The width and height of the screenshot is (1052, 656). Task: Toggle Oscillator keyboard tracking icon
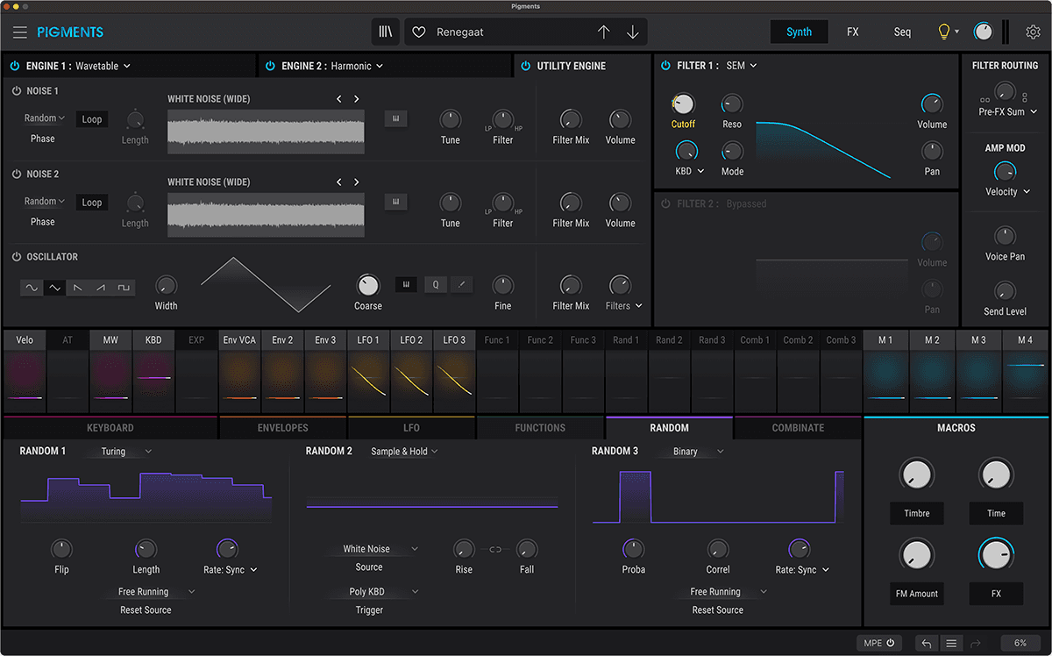click(406, 284)
